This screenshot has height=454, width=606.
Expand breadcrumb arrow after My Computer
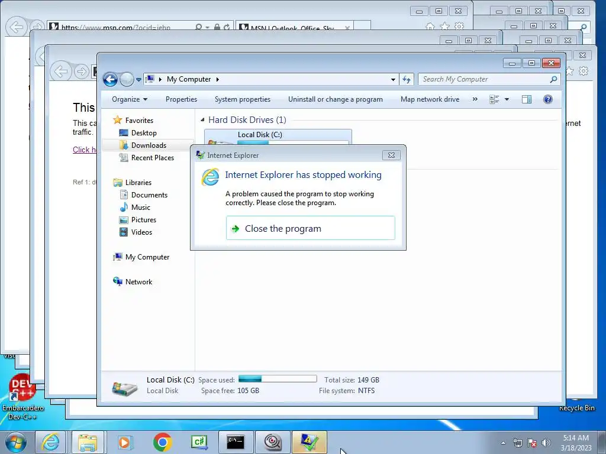click(218, 80)
